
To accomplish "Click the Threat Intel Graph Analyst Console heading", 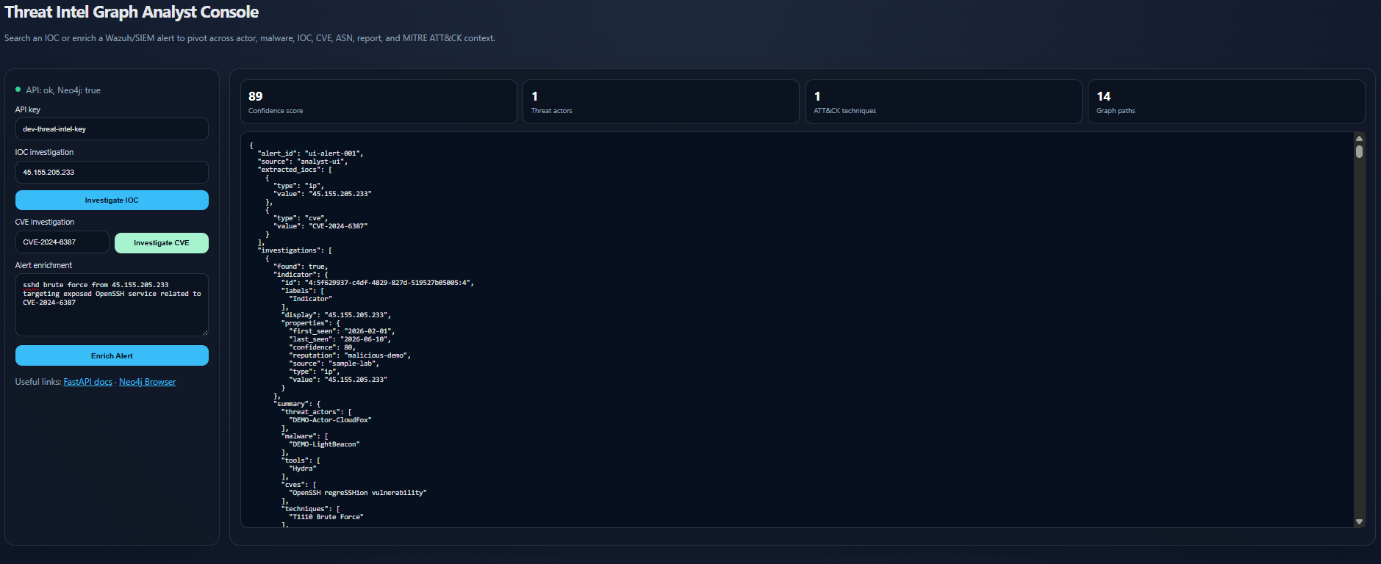I will [x=132, y=12].
